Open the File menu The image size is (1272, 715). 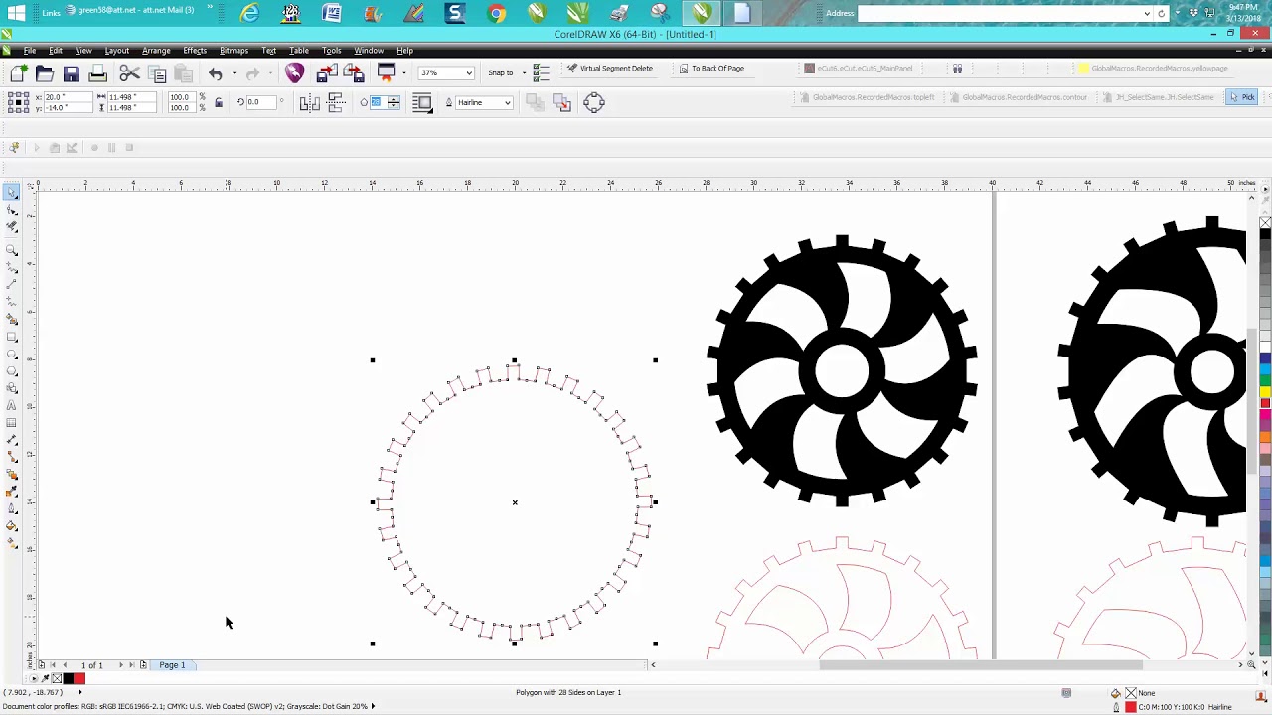[30, 51]
